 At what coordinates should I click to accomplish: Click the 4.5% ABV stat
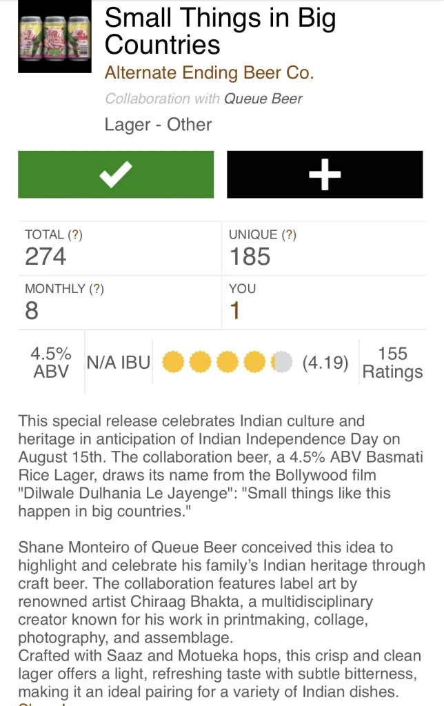pos(50,363)
